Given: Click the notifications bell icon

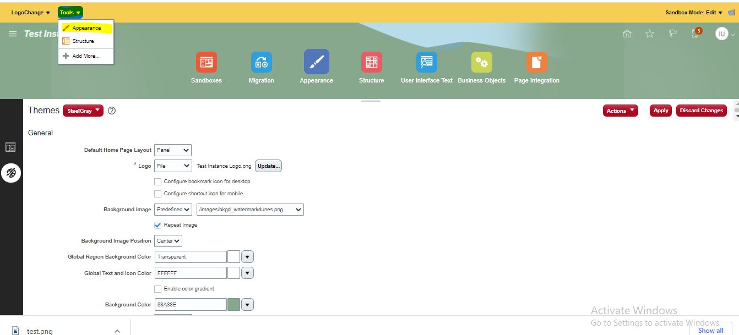Looking at the screenshot, I should click(x=695, y=34).
